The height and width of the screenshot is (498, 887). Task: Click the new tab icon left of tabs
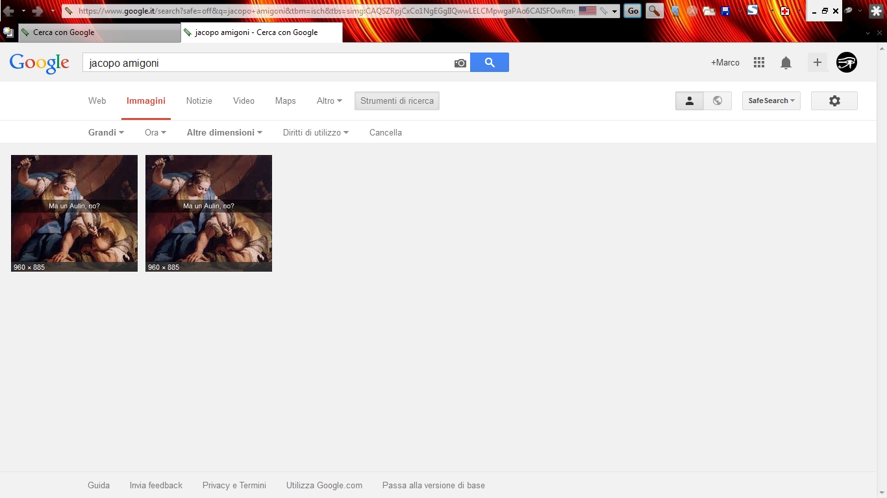(x=8, y=32)
